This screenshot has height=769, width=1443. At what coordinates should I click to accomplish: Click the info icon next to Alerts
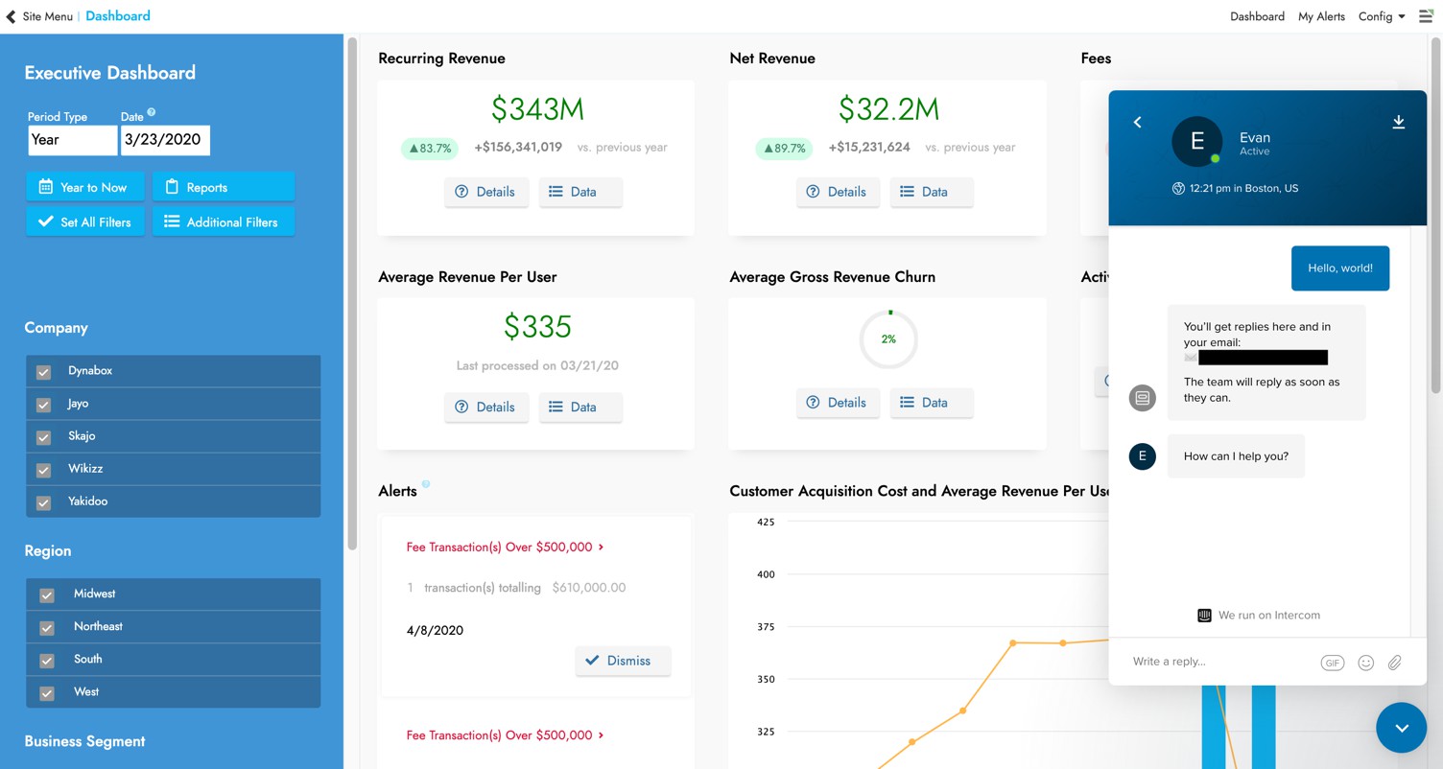tap(426, 484)
